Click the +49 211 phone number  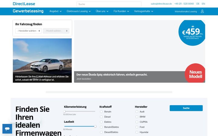tap(184, 4)
